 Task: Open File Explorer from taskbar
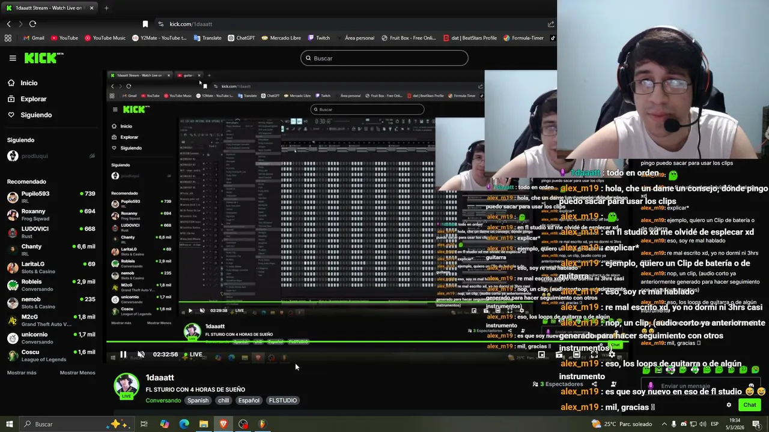pos(204,424)
